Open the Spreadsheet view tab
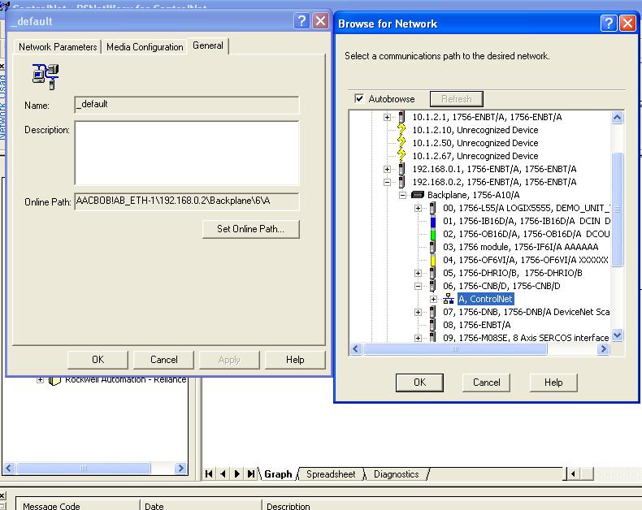 [331, 474]
